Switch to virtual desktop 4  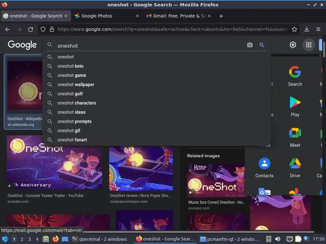pos(37,239)
